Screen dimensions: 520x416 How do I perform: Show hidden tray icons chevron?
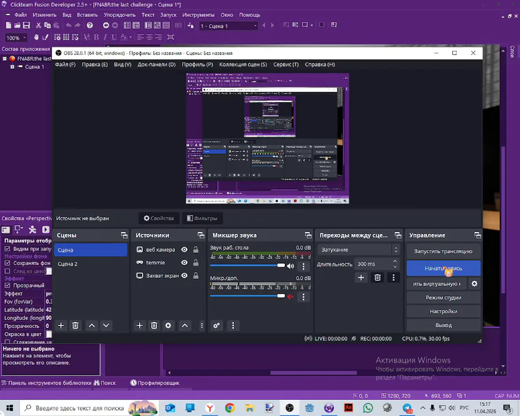[422, 408]
